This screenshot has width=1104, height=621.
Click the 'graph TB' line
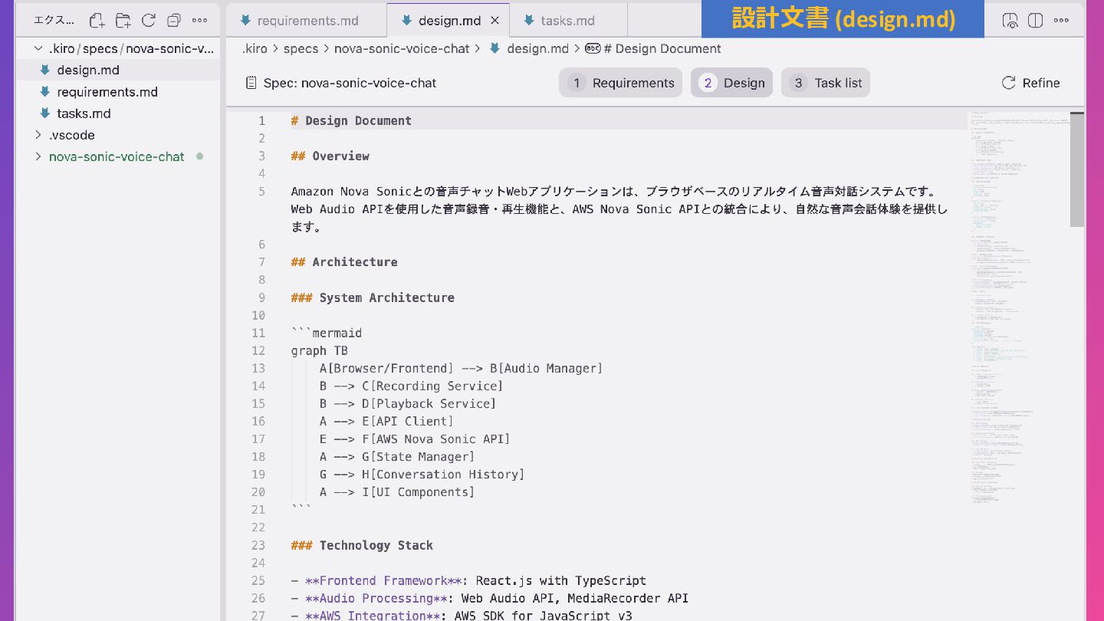(319, 350)
